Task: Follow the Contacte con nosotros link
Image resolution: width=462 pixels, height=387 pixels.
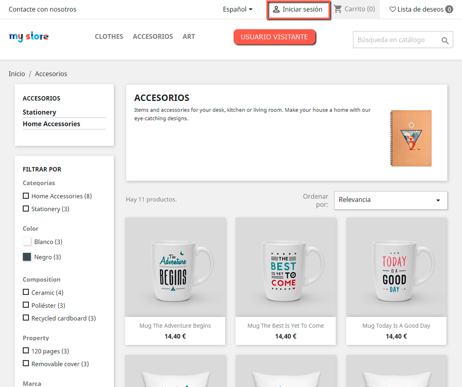Action: point(42,9)
